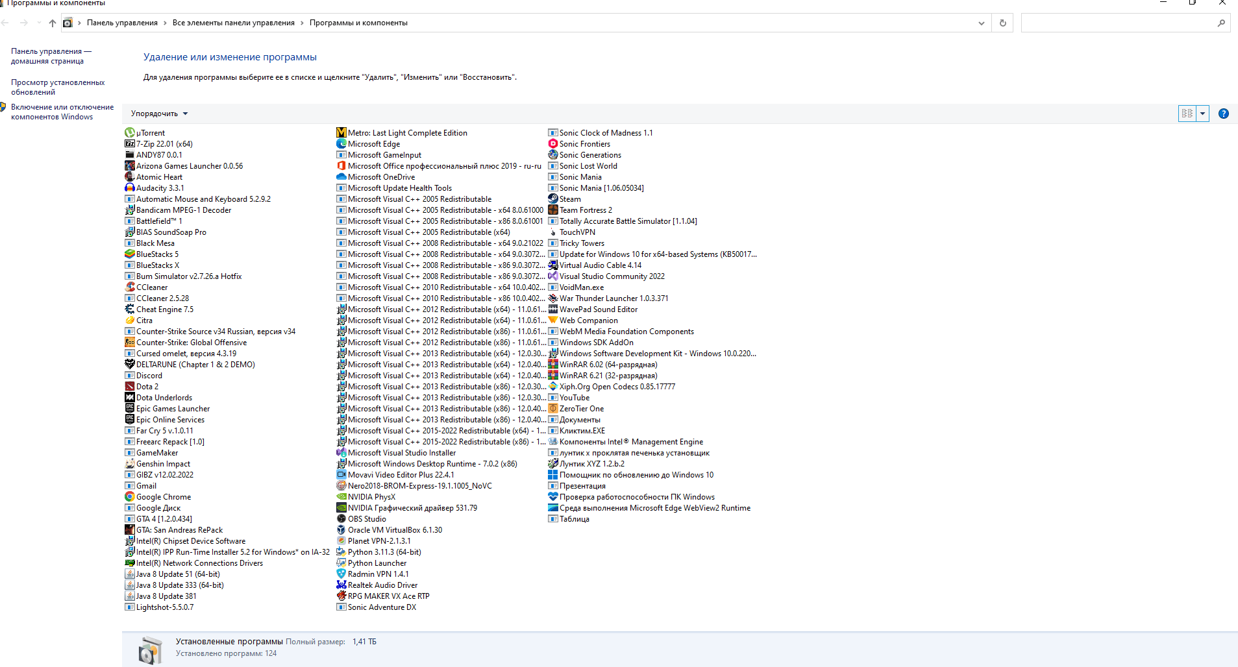Click the Citra icon
1238x667 pixels.
click(x=130, y=320)
